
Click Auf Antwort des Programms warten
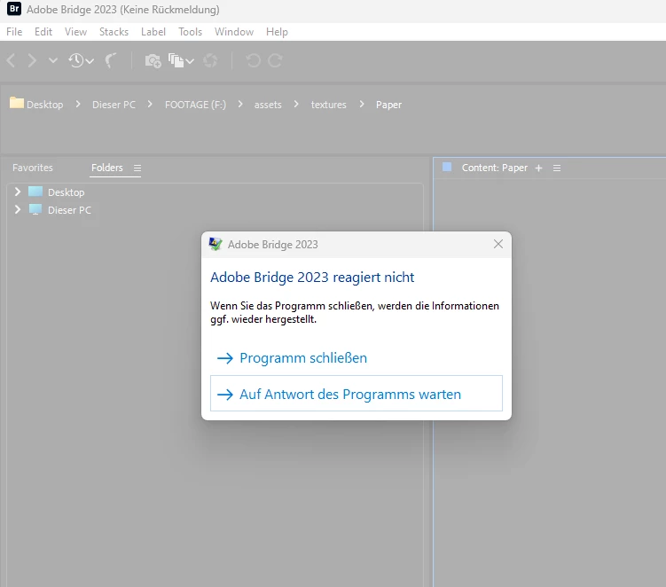point(357,394)
